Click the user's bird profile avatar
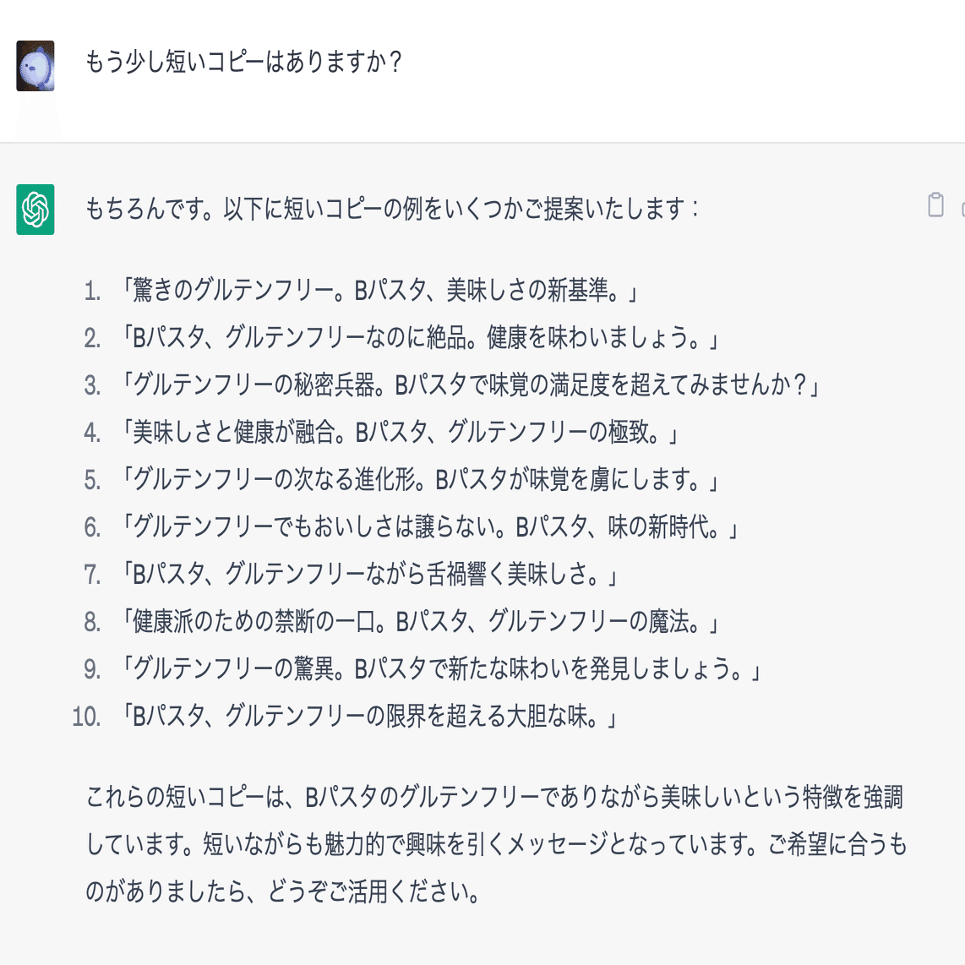The width and height of the screenshot is (965, 965). point(35,65)
